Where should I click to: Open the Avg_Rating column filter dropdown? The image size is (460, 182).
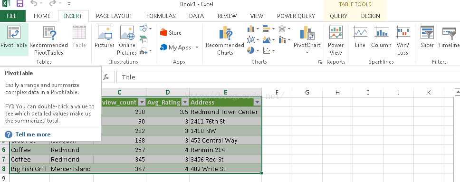[185, 103]
